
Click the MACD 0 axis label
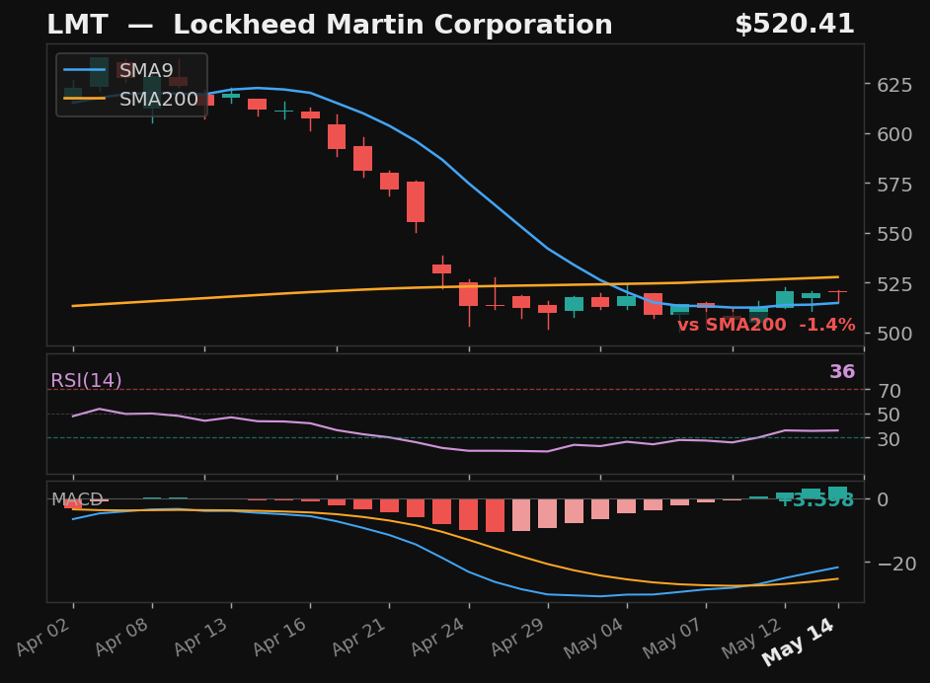click(884, 499)
